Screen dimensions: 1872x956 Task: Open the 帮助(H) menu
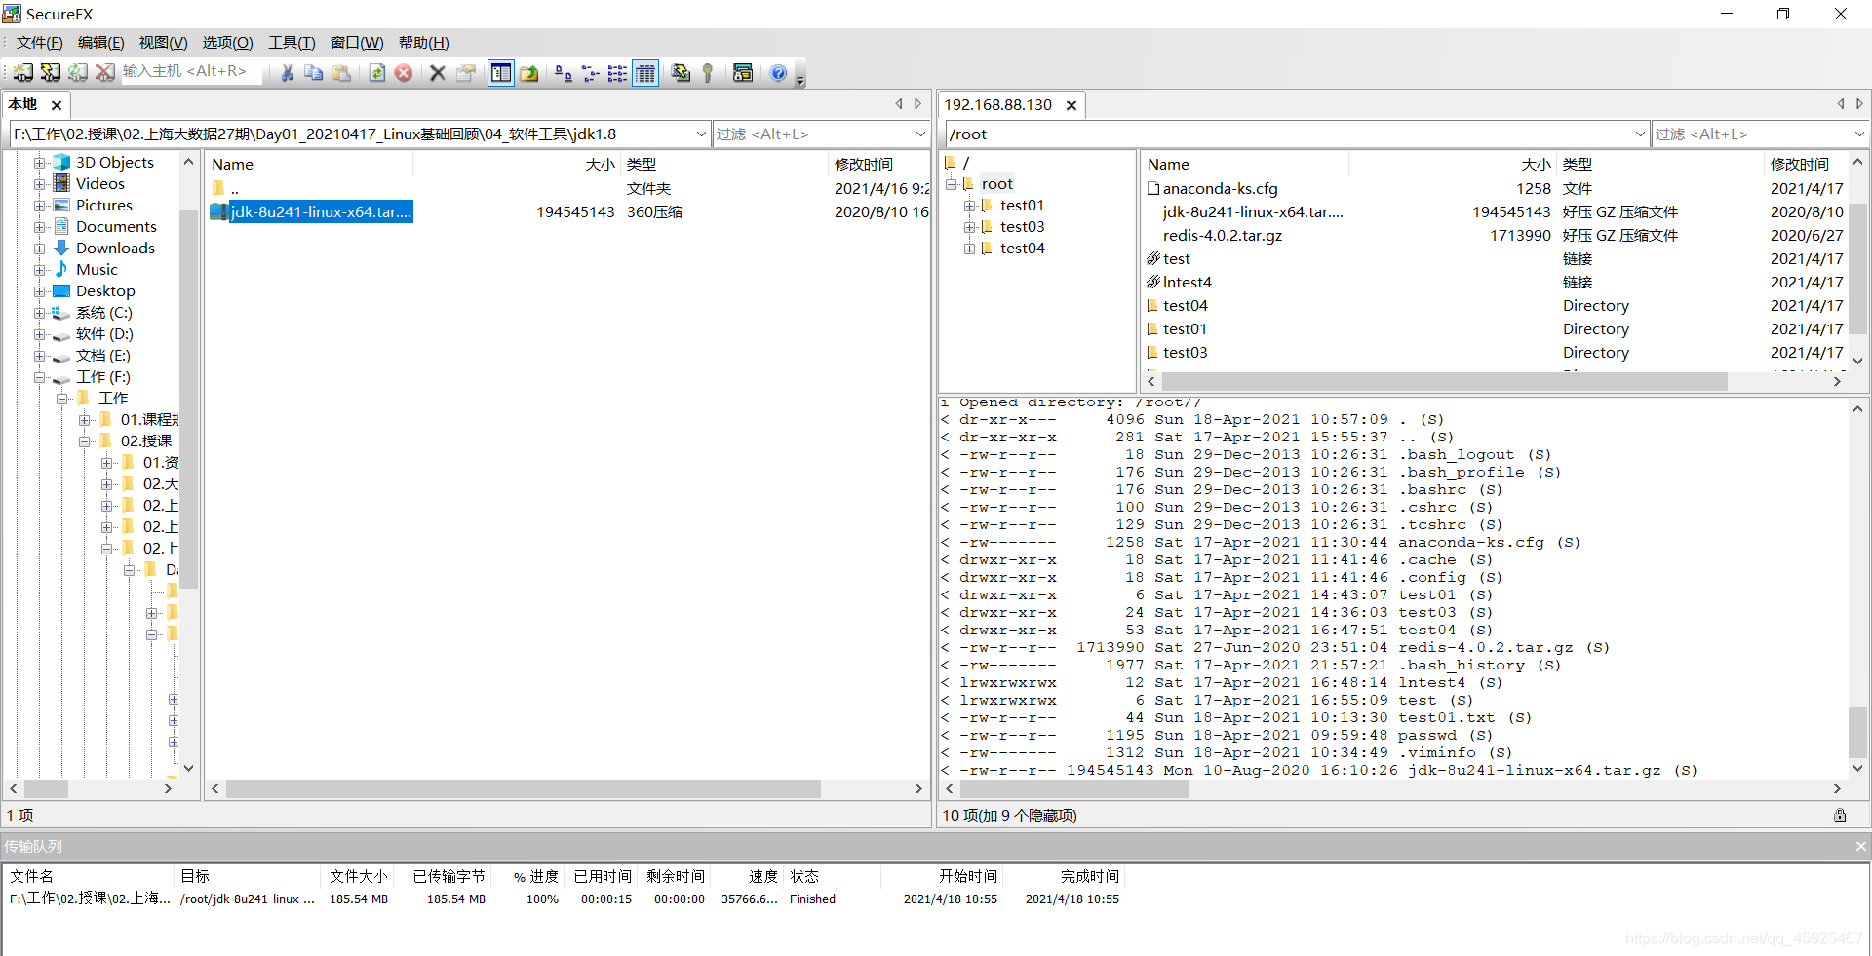[423, 43]
